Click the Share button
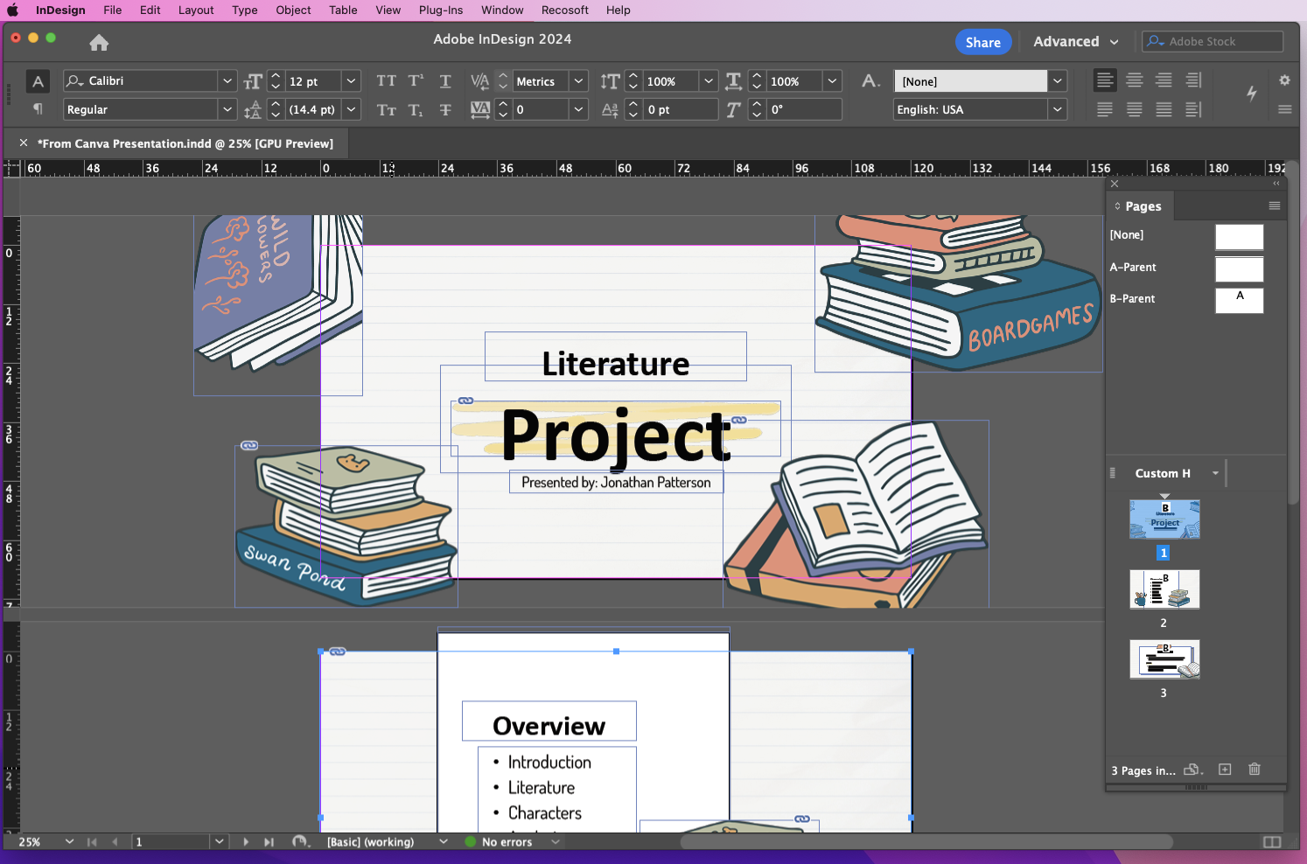The width and height of the screenshot is (1307, 864). (x=982, y=41)
